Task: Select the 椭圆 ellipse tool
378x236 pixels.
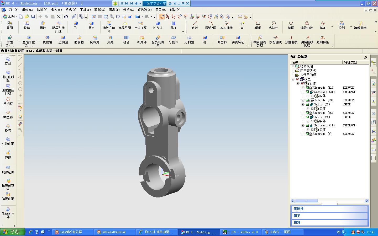Action: (x=291, y=26)
